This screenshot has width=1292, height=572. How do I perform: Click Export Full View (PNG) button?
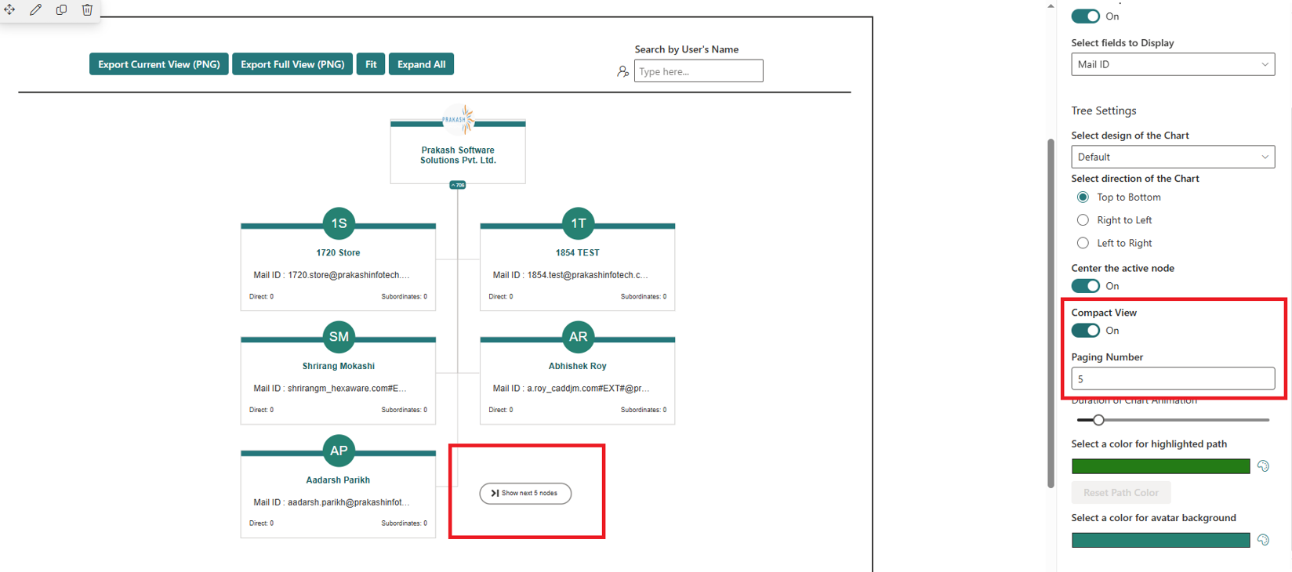292,64
